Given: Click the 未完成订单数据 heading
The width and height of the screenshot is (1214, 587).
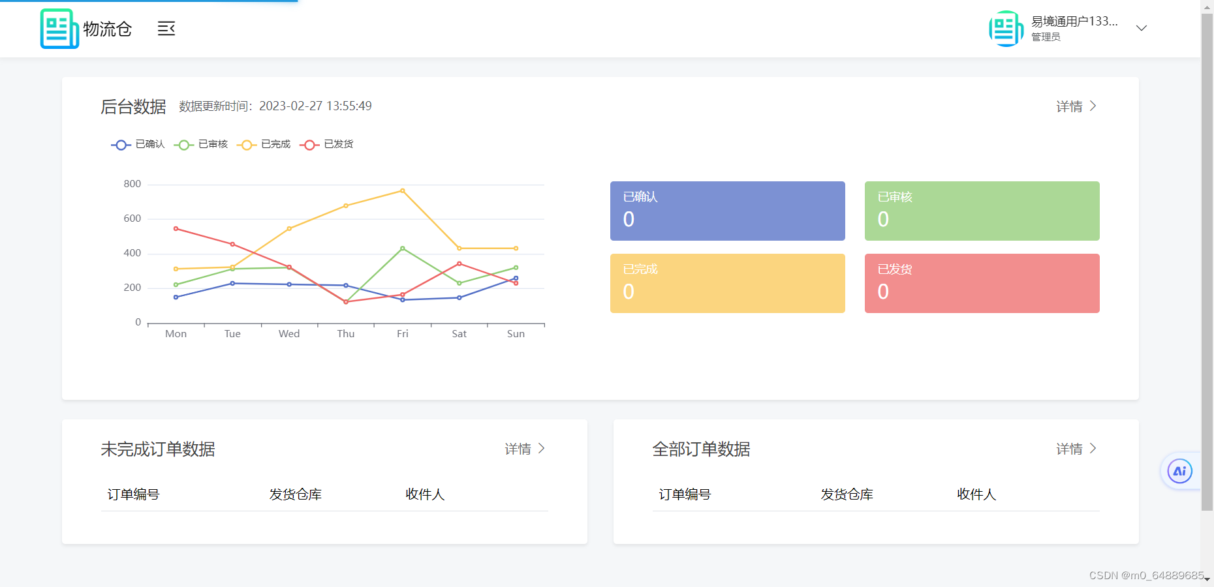Looking at the screenshot, I should pos(158,449).
